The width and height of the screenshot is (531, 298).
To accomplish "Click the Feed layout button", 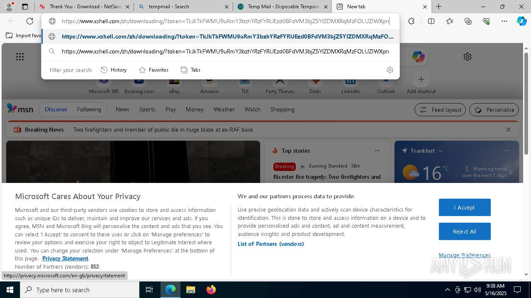I will (440, 110).
